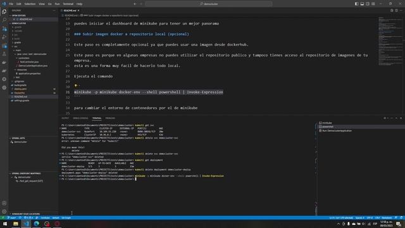The image size is (405, 228).
Task: Open the Extensions view in activity bar
Action: tap(4, 46)
